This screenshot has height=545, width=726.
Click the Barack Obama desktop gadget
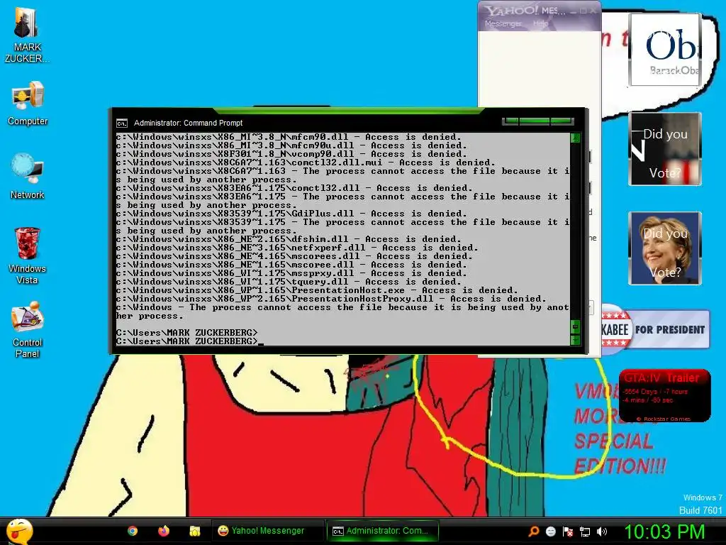pos(664,50)
